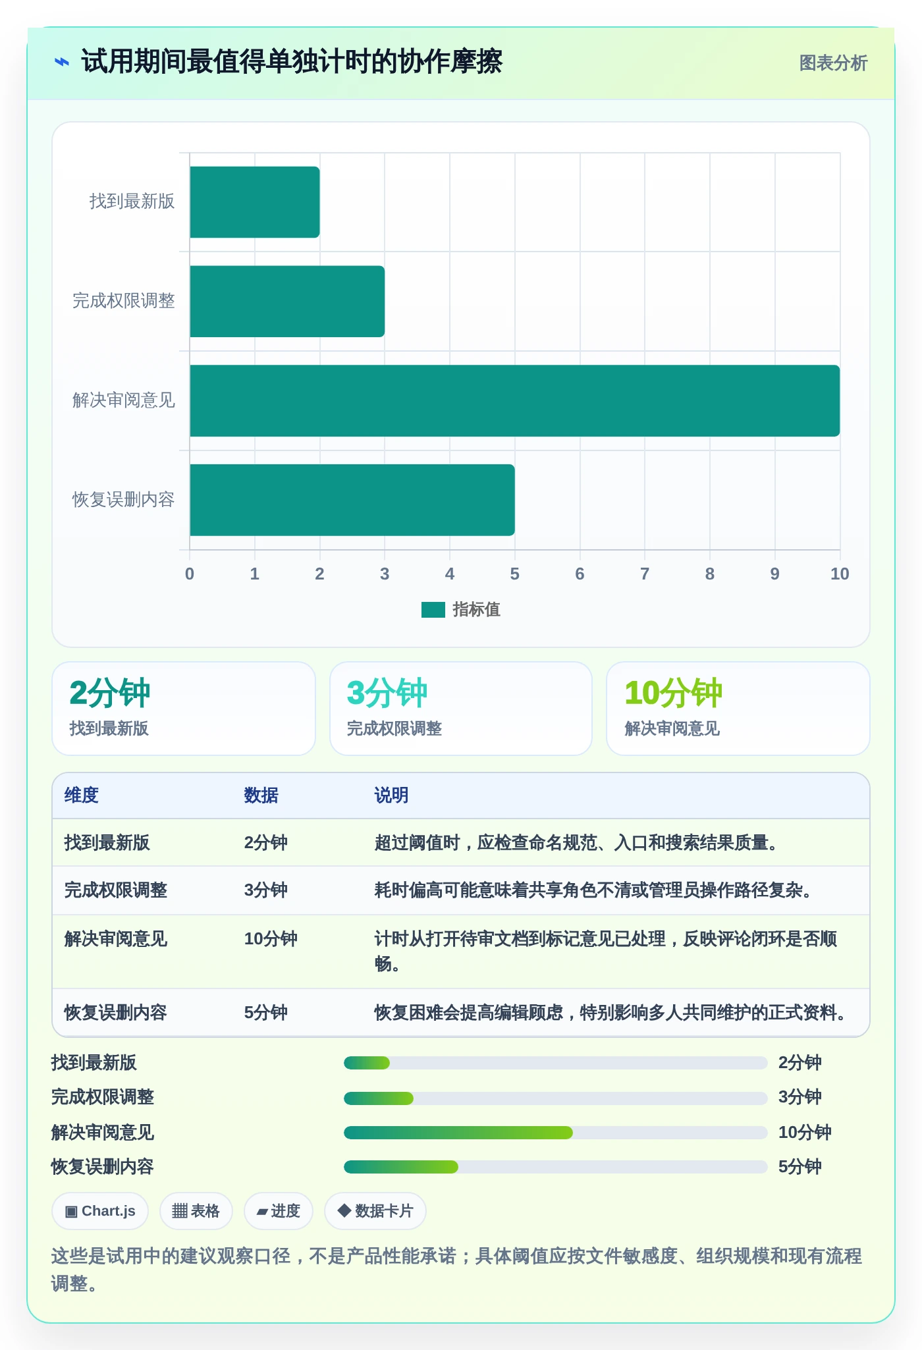Click the description starting 计时从打开待审文档
The width and height of the screenshot is (922, 1350).
point(606,952)
